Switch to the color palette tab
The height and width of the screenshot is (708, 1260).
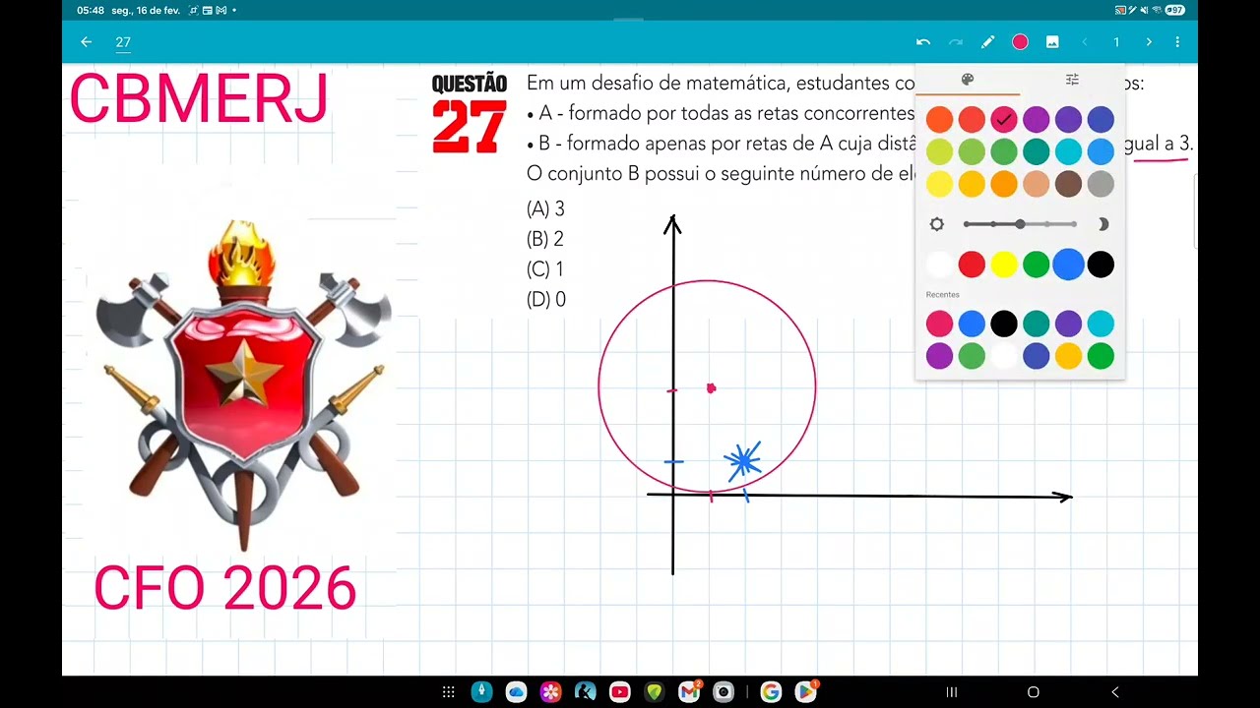[967, 80]
